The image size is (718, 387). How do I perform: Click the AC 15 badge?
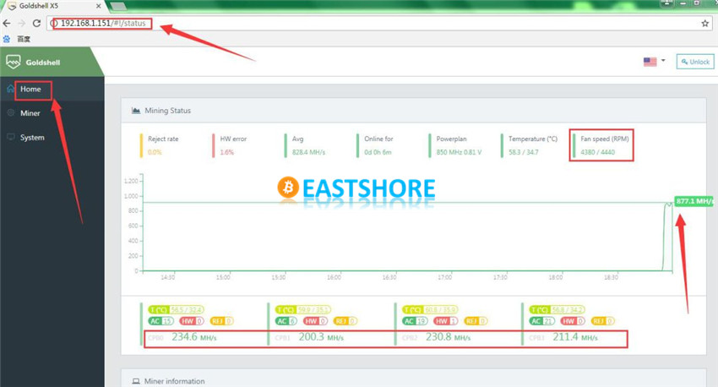161,321
